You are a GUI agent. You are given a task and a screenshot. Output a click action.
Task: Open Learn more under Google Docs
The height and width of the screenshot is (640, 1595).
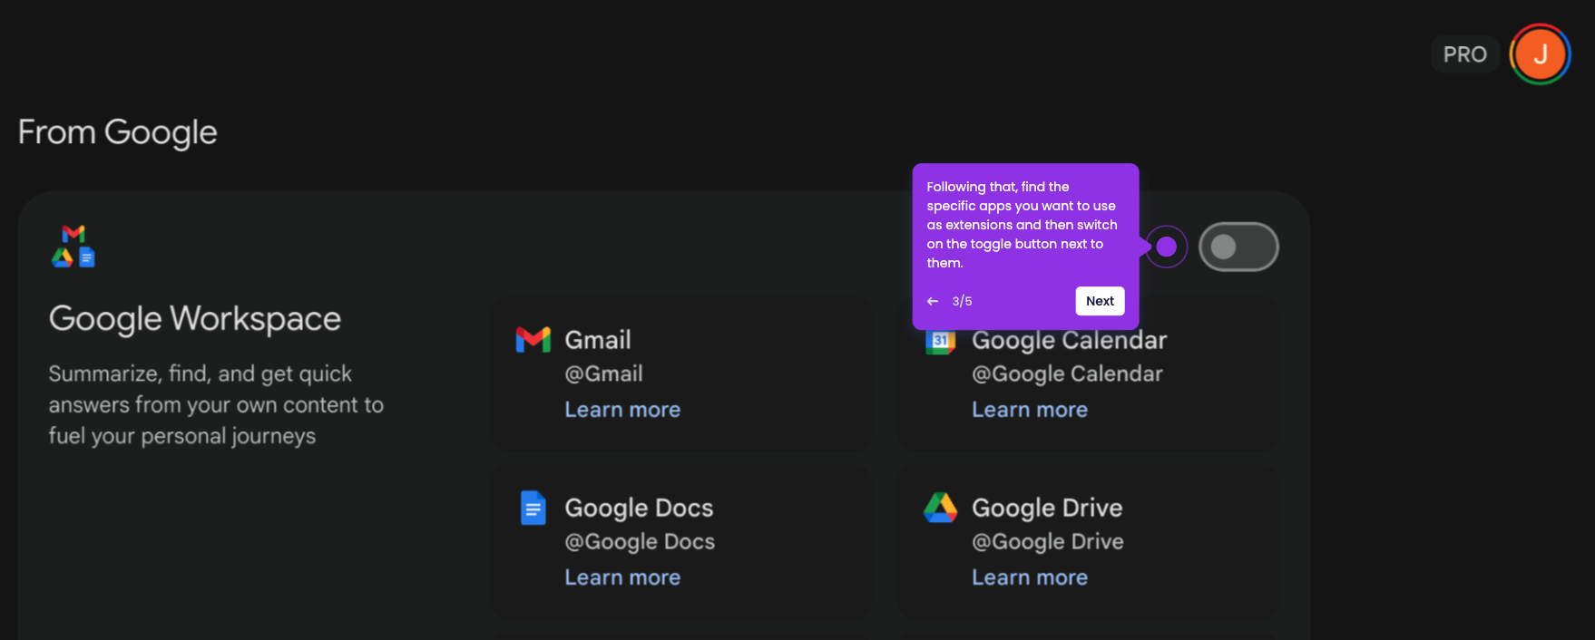pos(622,577)
